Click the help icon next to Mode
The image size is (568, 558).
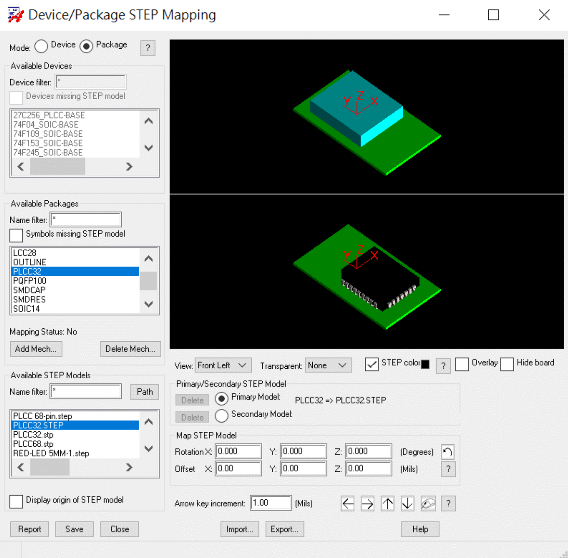[147, 48]
